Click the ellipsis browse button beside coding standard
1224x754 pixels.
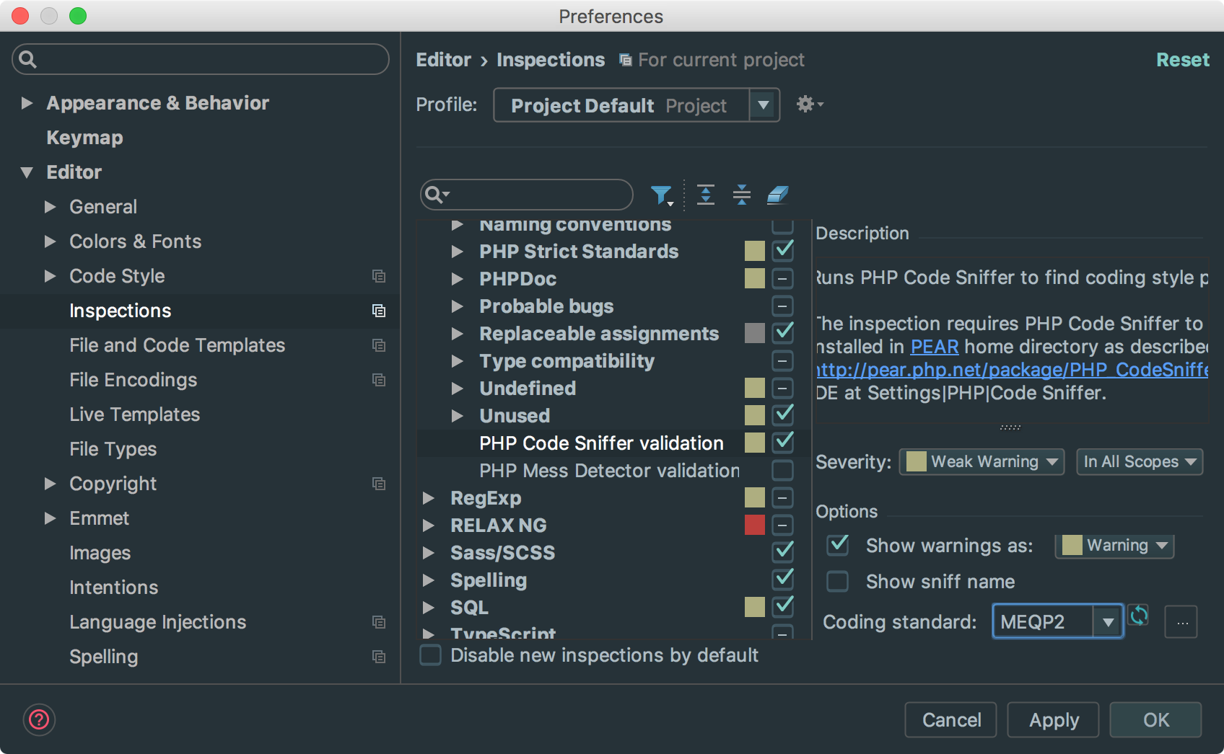1181,622
